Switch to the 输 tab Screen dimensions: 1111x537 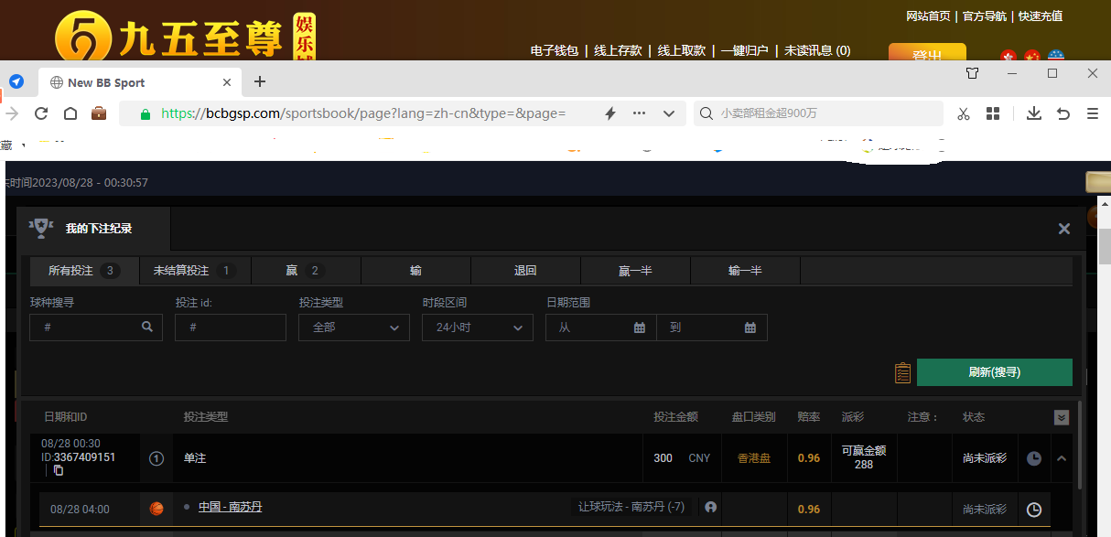[415, 271]
